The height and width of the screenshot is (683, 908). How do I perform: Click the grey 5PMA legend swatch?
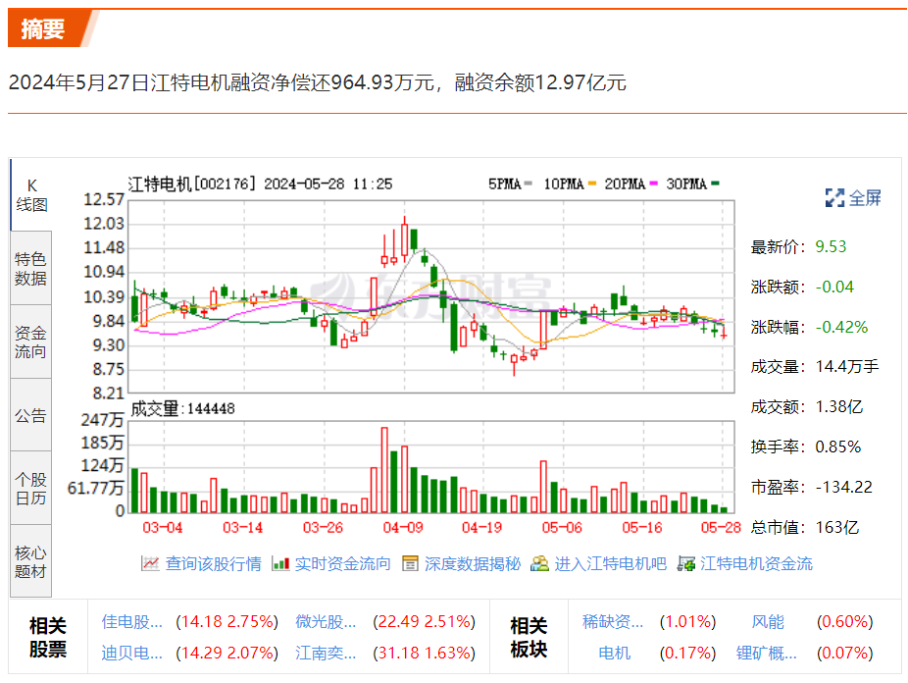coord(528,184)
